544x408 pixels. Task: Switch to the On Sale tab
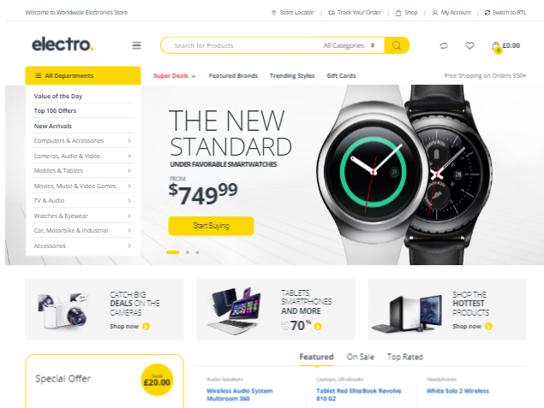(x=360, y=357)
